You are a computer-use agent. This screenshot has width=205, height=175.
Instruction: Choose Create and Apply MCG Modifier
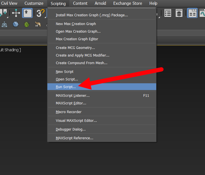click(102, 55)
